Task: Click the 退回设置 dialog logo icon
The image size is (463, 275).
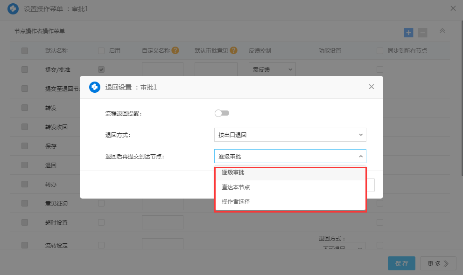Action: tap(95, 87)
